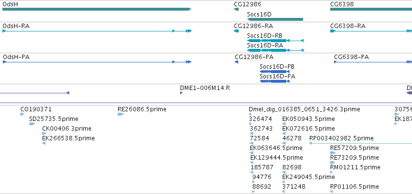Select feature 371248

[x=284, y=192]
